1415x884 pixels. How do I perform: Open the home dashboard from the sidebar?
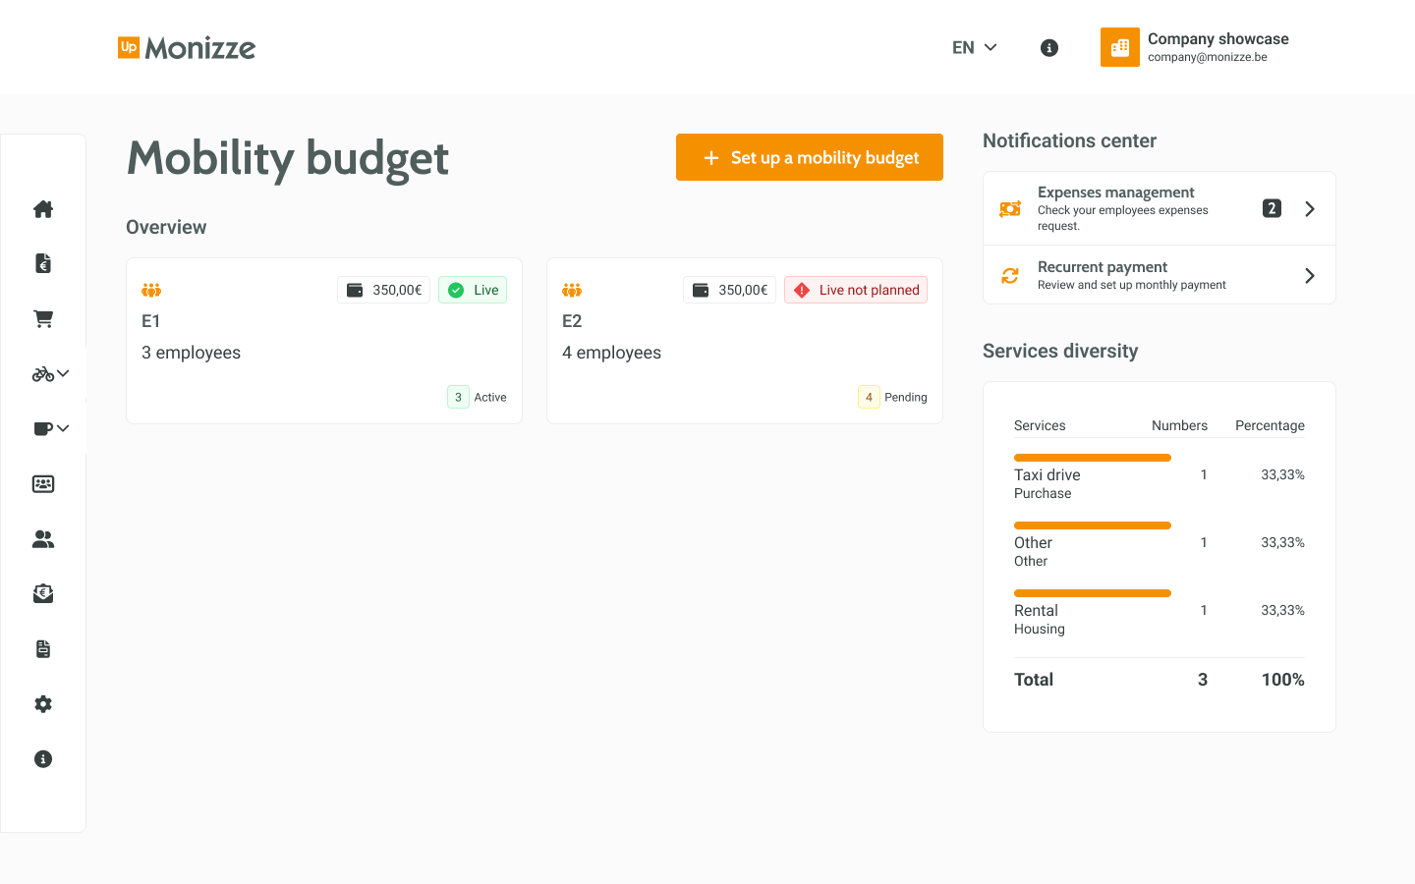pyautogui.click(x=42, y=208)
